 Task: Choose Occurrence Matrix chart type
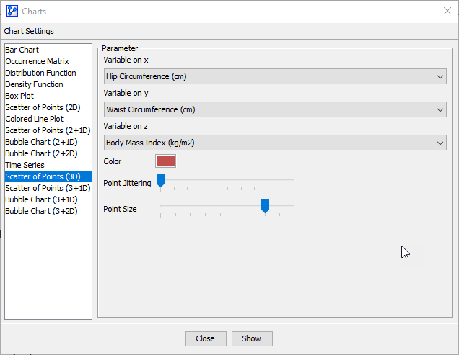[37, 61]
